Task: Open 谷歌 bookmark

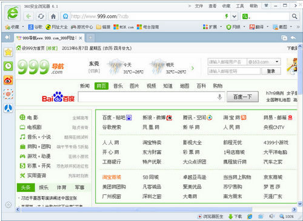Action: coord(35,27)
